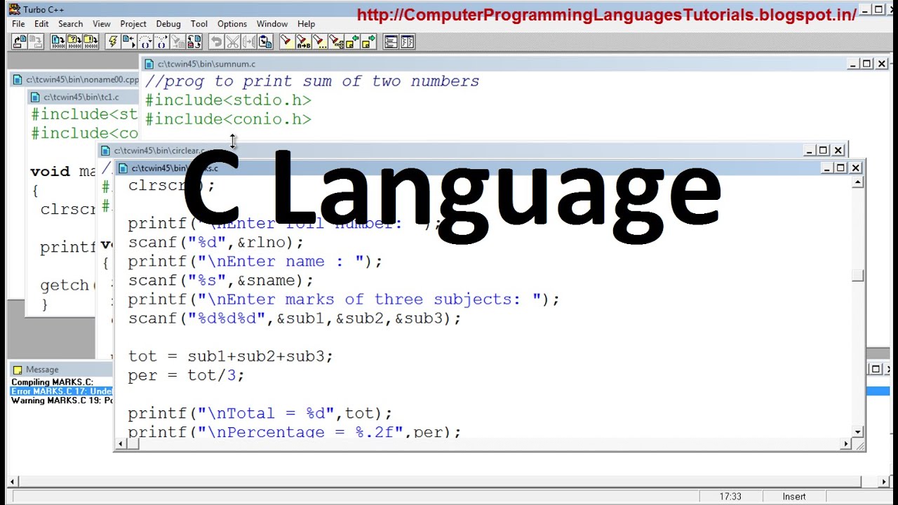Click the comment line in sumnum.c window
This screenshot has width=898, height=505.
(312, 81)
